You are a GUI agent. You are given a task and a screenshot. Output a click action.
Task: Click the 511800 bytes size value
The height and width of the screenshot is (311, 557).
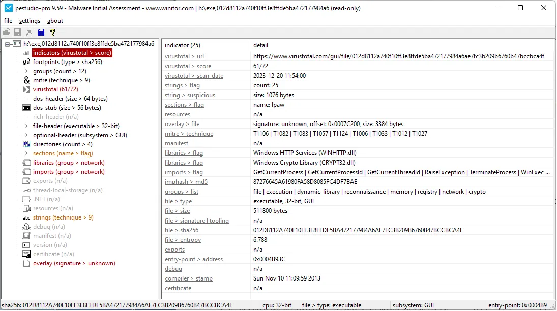(270, 211)
